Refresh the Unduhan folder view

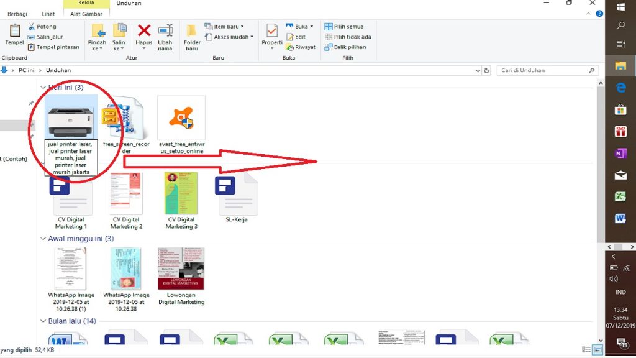486,71
